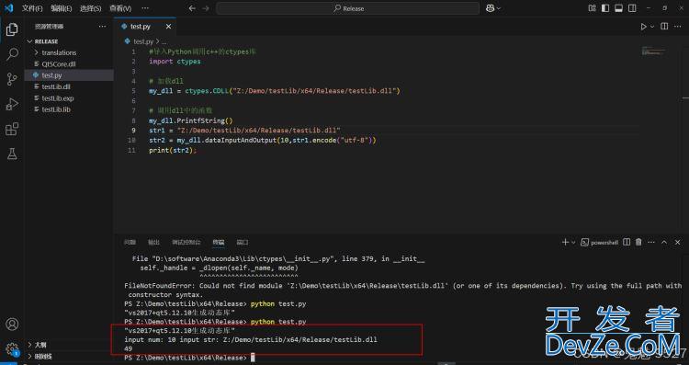Switch to the 问题 problems tab
The height and width of the screenshot is (365, 689).
coord(130,243)
